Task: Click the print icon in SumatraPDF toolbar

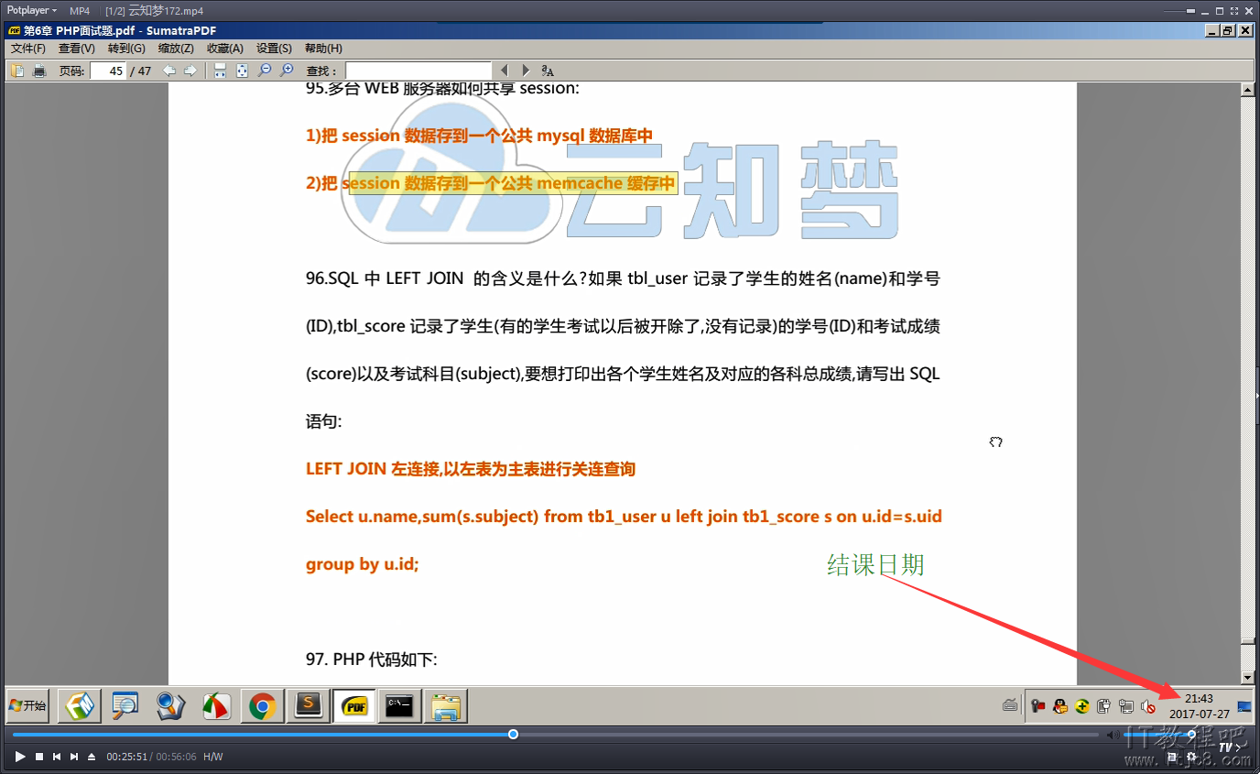Action: (39, 71)
